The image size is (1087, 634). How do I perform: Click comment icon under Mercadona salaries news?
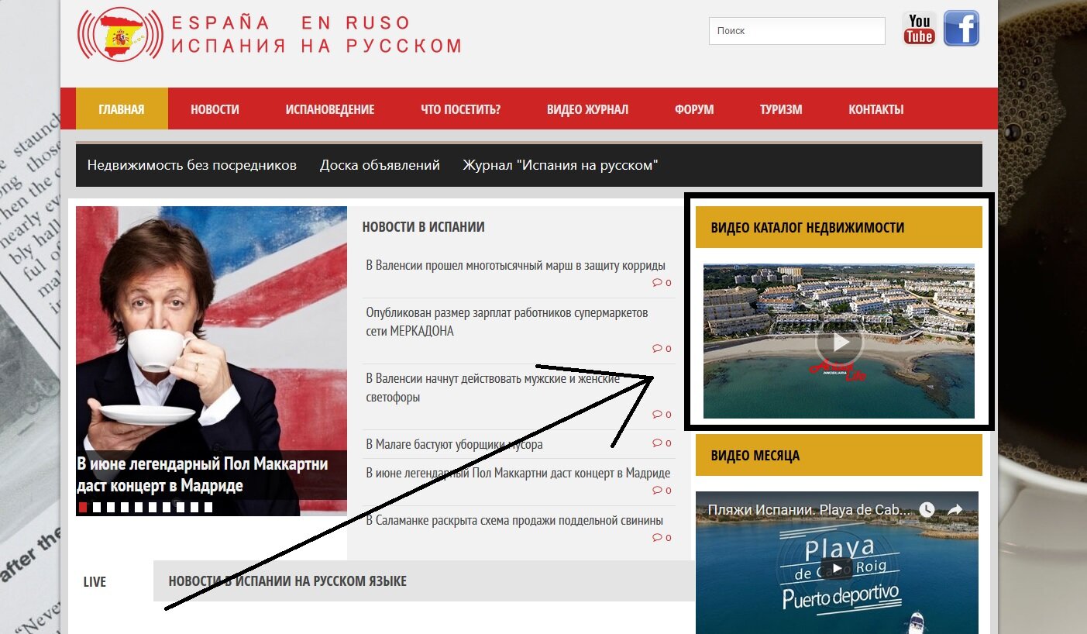coord(658,348)
